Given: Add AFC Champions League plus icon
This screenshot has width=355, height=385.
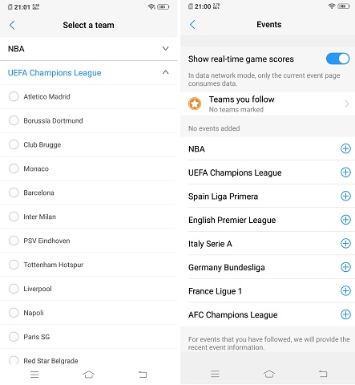Looking at the screenshot, I should click(345, 314).
